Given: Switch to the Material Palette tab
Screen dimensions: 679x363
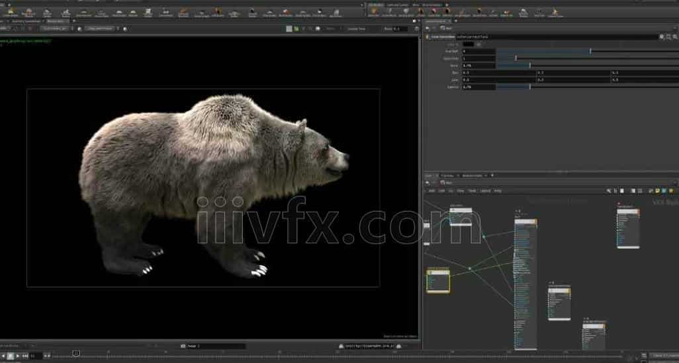Looking at the screenshot, I should pos(472,176).
